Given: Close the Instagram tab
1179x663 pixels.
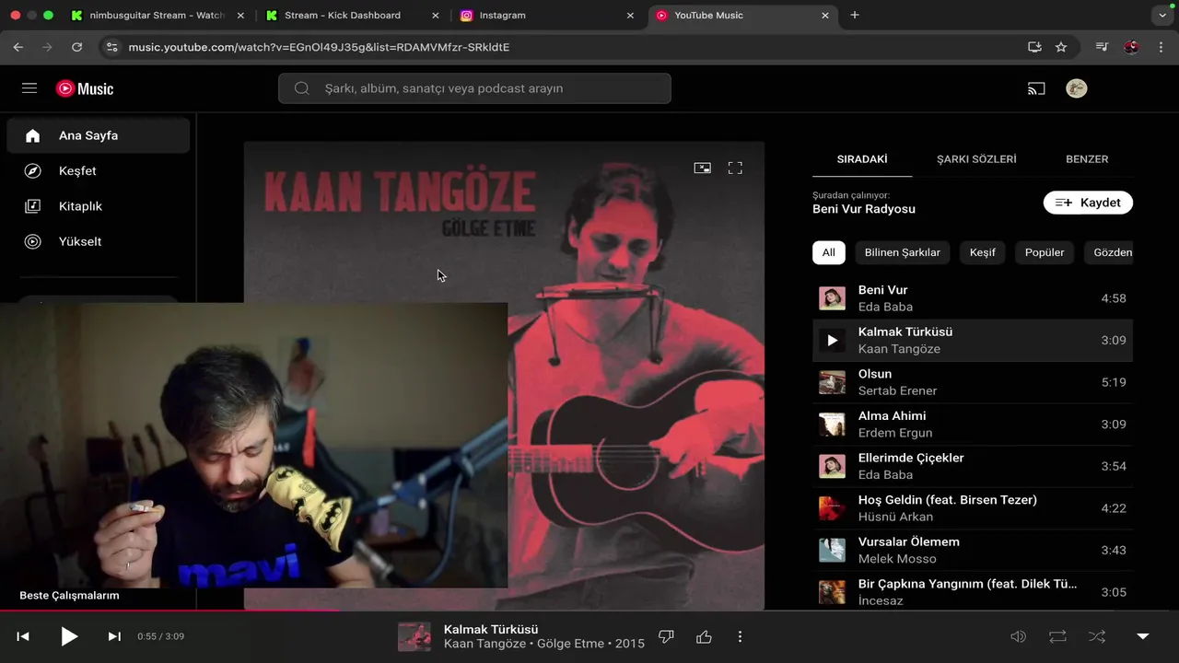Looking at the screenshot, I should pyautogui.click(x=630, y=16).
